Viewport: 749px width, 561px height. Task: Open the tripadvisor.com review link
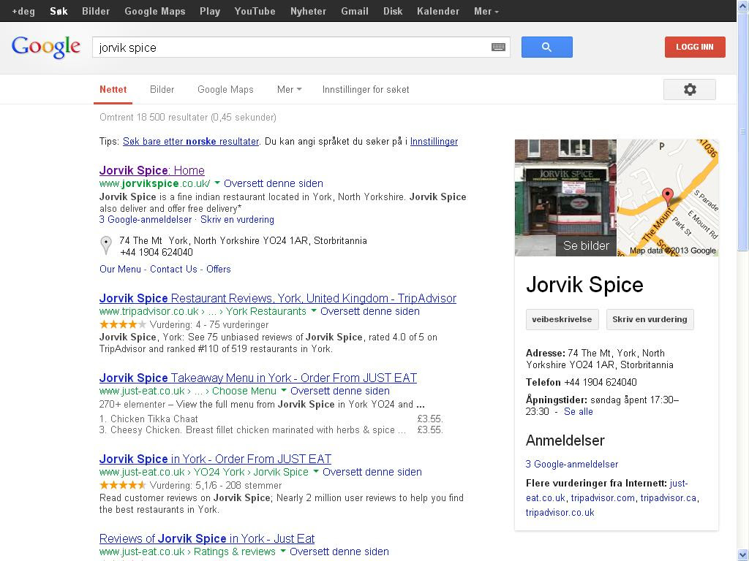(x=603, y=498)
